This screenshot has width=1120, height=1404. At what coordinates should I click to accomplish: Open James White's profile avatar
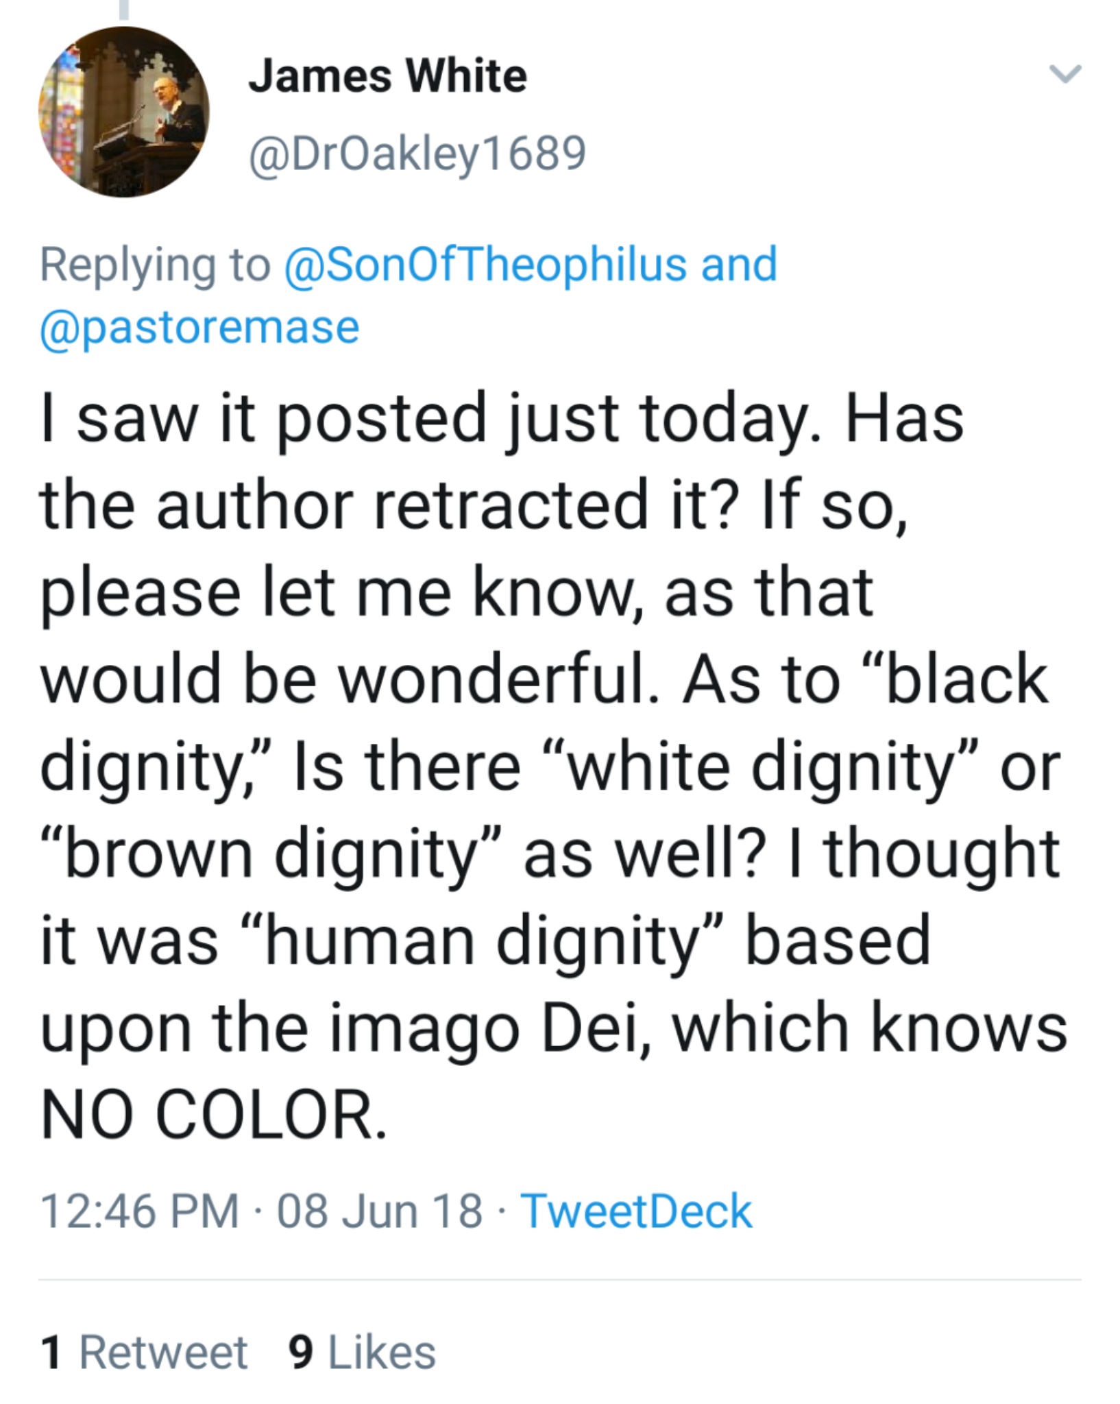[x=123, y=112]
